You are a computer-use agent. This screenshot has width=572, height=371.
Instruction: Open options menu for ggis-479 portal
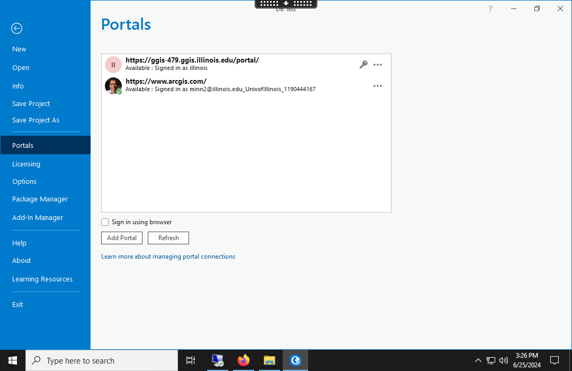click(x=378, y=65)
